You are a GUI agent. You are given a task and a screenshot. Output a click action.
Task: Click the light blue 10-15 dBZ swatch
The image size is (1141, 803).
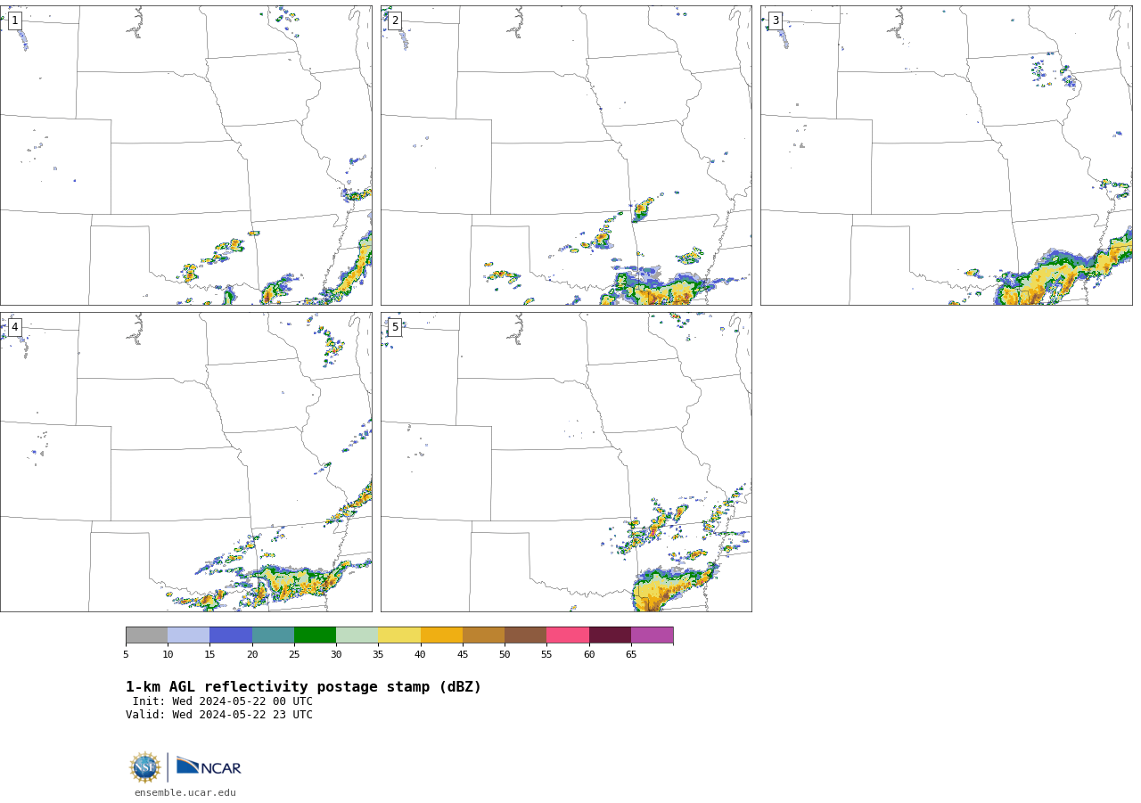pyautogui.click(x=189, y=635)
